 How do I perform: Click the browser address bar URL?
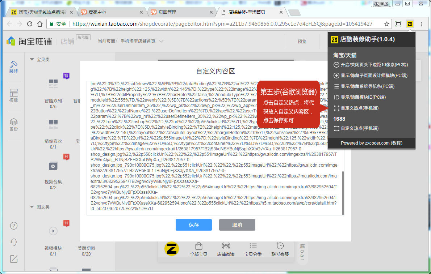[x=222, y=24]
